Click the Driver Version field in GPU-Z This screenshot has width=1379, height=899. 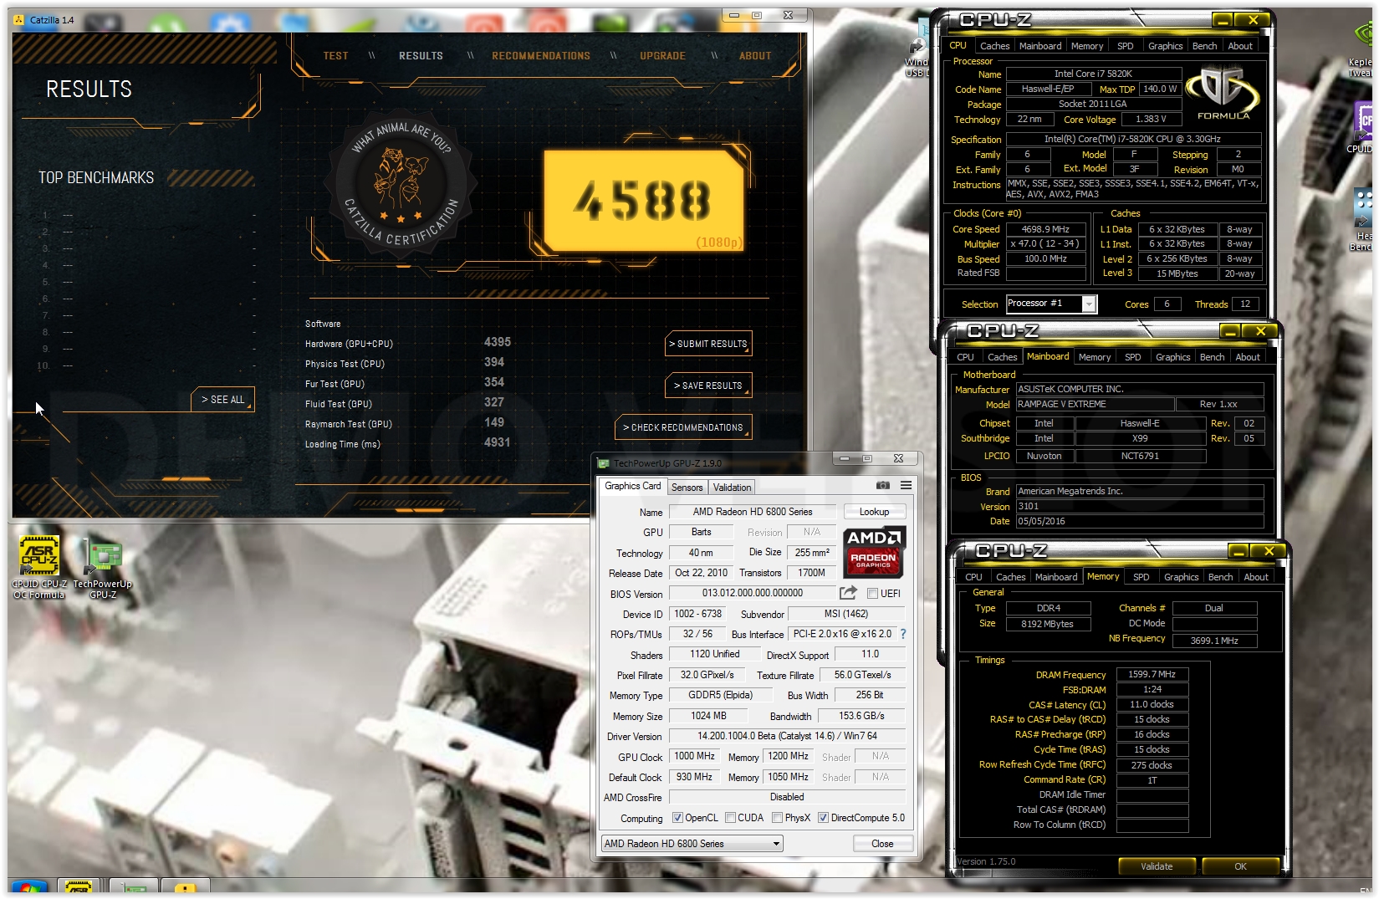[x=787, y=736]
